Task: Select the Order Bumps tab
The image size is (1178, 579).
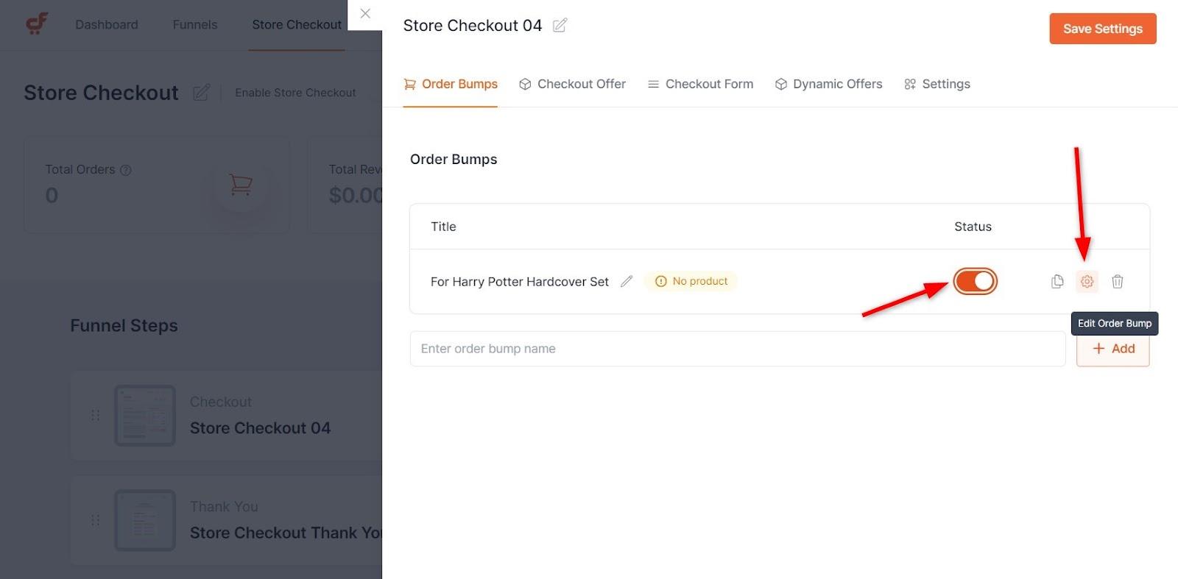Action: click(451, 84)
